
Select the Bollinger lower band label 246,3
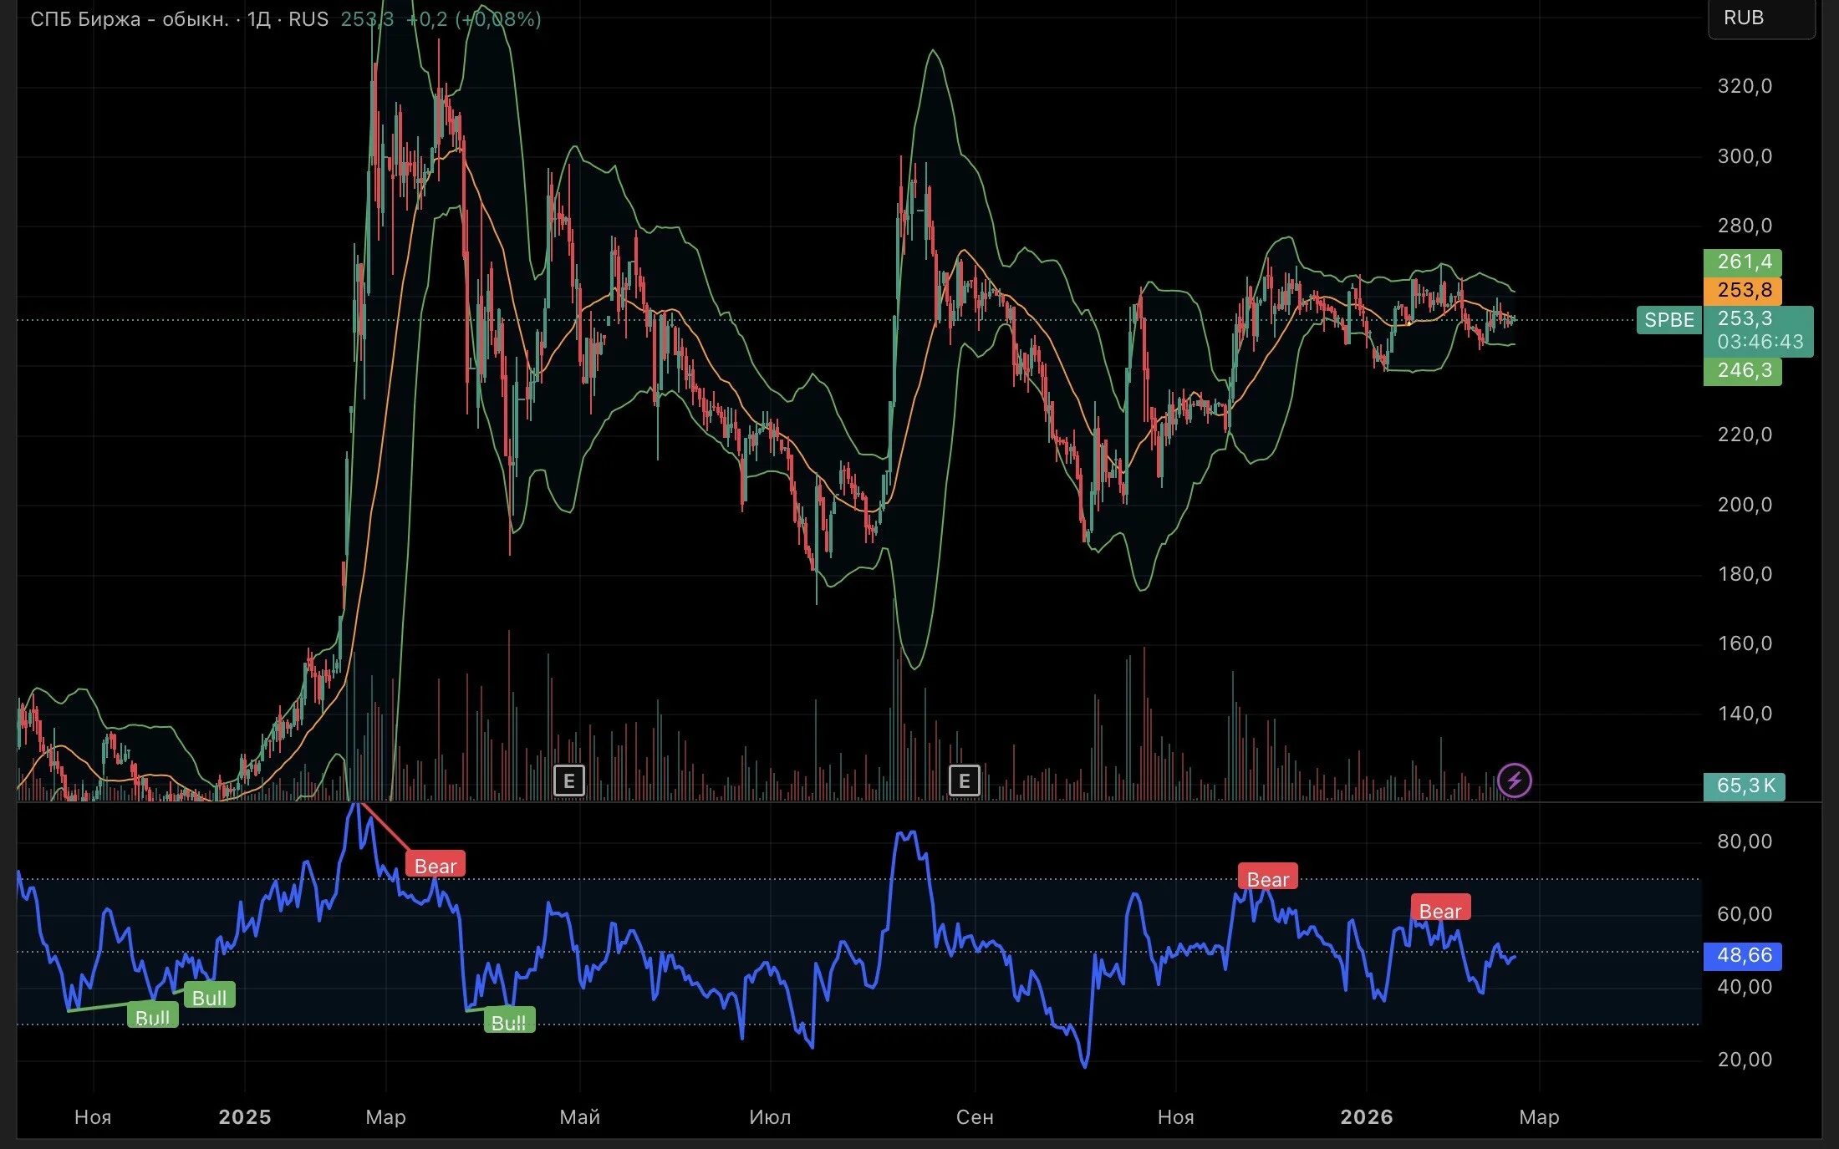pyautogui.click(x=1743, y=371)
